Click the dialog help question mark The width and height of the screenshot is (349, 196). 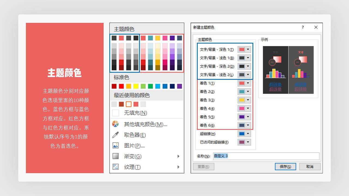point(303,27)
